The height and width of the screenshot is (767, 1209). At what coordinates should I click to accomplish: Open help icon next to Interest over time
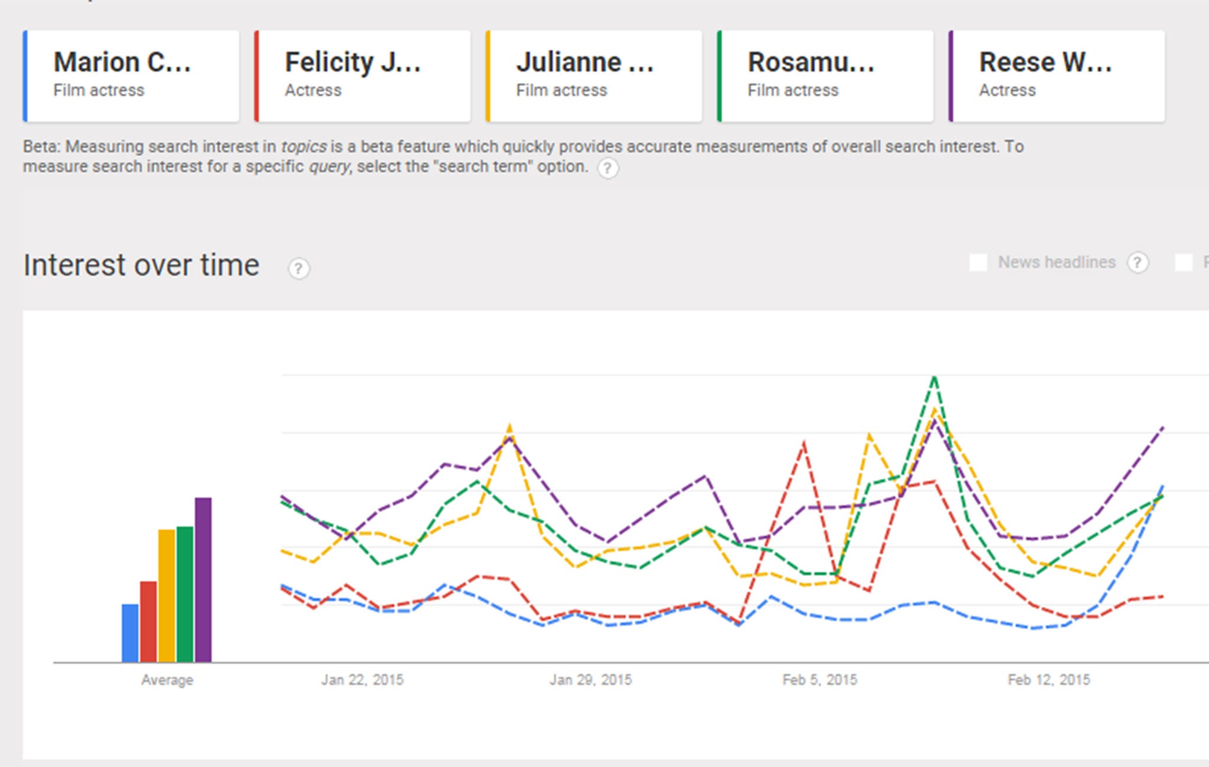[299, 269]
